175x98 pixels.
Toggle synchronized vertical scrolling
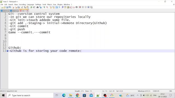point(51,7)
